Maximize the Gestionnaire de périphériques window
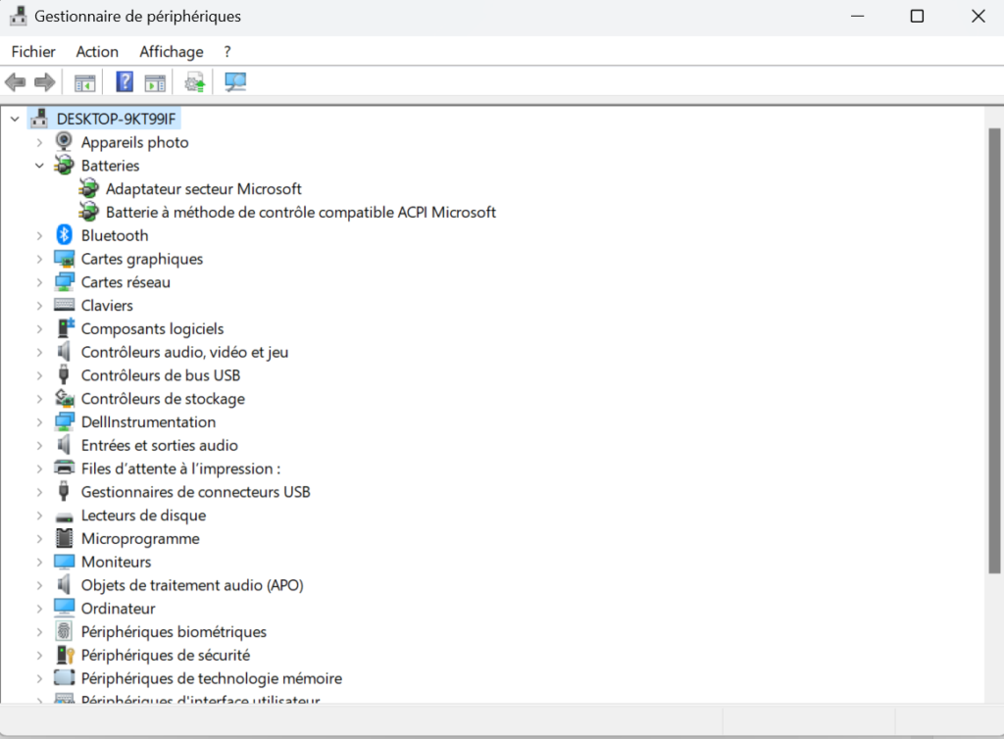 pyautogui.click(x=917, y=16)
